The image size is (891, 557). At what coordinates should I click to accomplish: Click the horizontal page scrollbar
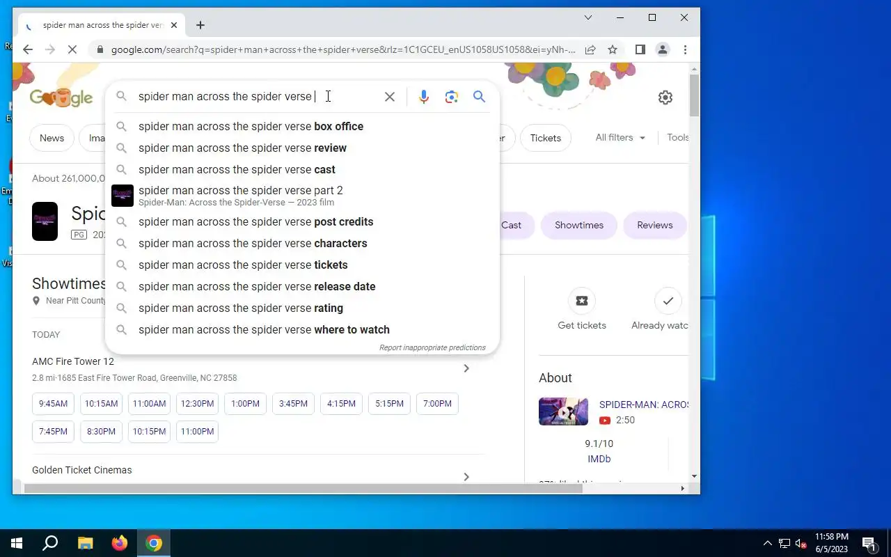[x=303, y=488]
